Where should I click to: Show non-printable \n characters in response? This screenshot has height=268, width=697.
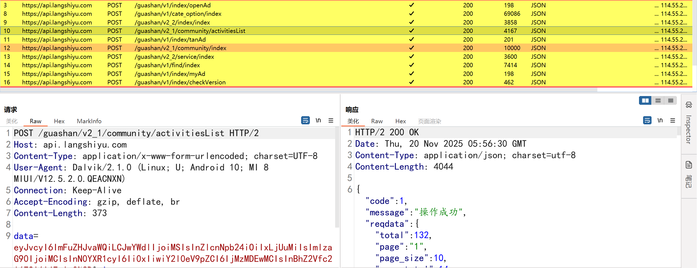(660, 120)
